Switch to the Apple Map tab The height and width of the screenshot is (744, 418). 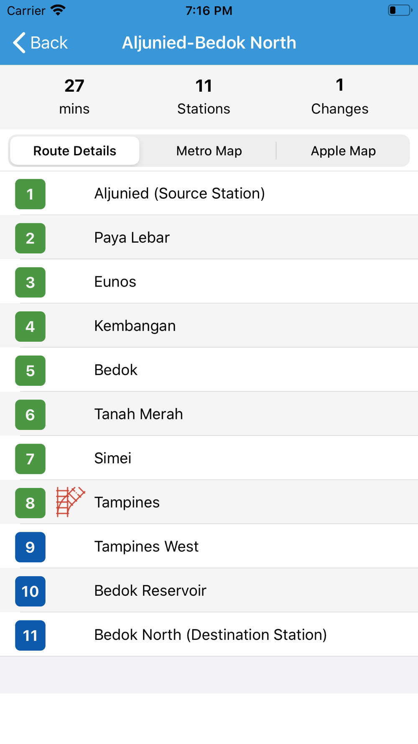pos(343,151)
